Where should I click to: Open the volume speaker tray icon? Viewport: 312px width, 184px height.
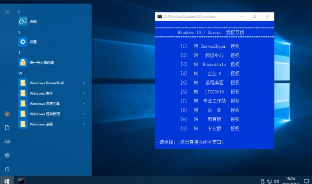coord(276,181)
